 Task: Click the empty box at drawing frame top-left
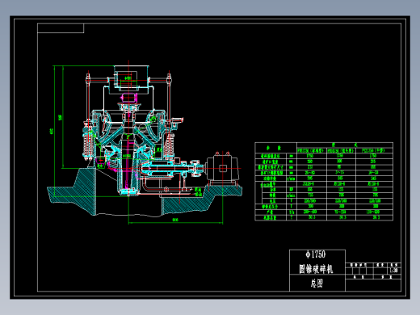61,28
